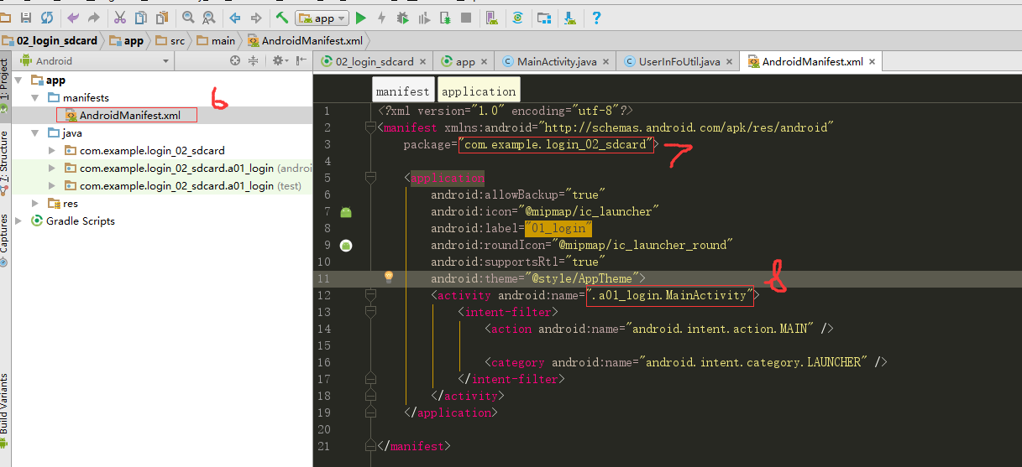Image resolution: width=1022 pixels, height=467 pixels.
Task: Collapse the manifests folder
Action: [x=34, y=97]
